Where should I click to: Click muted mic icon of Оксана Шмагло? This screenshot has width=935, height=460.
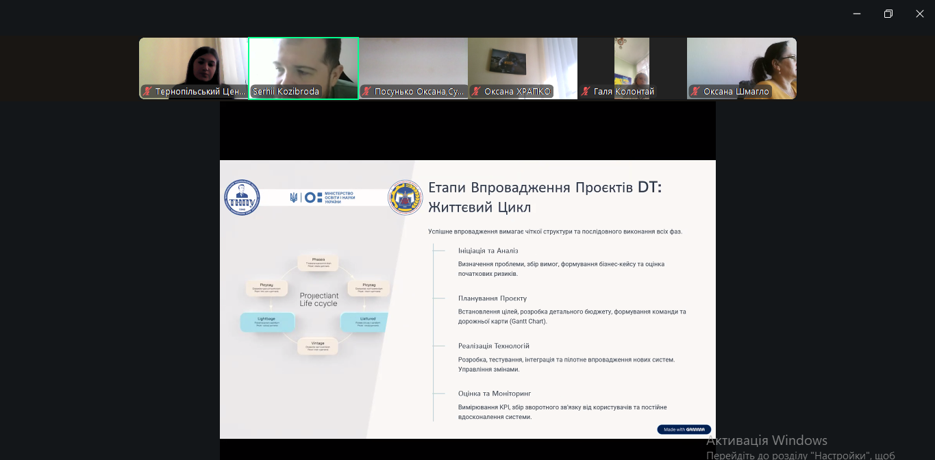point(695,92)
